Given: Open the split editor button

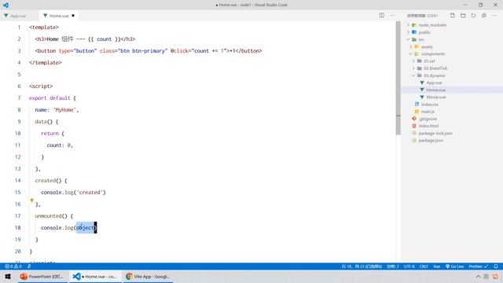Looking at the screenshot, I should 381,16.
